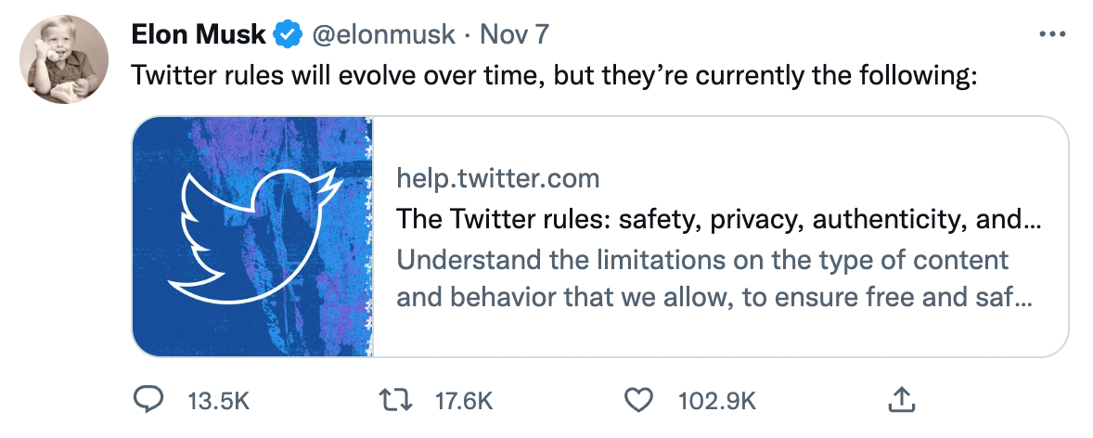Click the retweet arrows icon
Viewport: 1093px width, 438px height.
[x=398, y=401]
